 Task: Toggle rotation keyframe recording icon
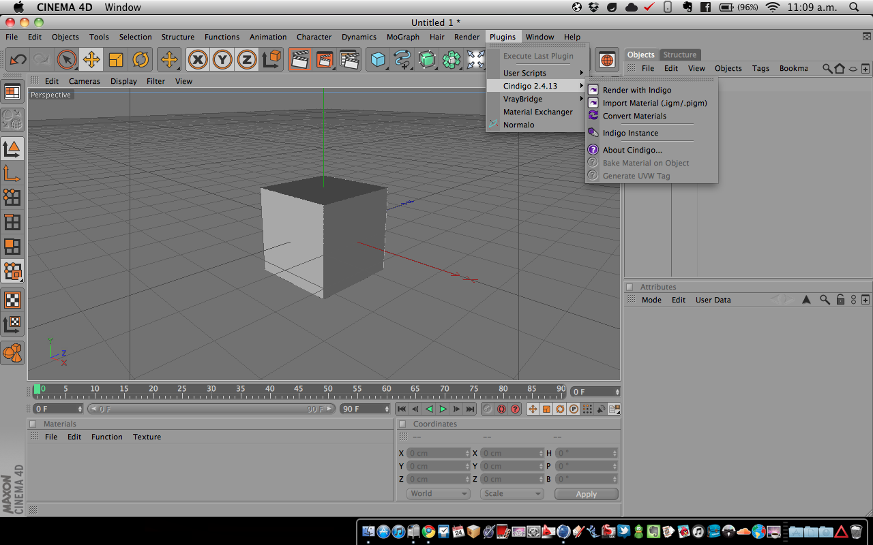coord(560,409)
